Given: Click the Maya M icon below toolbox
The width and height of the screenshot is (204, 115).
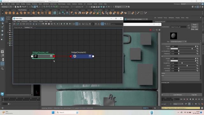Looking at the screenshot, I should click(x=2, y=94).
